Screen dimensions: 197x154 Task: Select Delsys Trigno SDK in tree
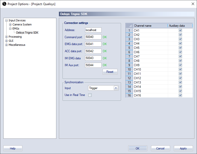coord(27,33)
